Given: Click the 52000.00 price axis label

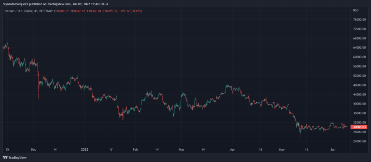Looking at the screenshot, I should pyautogui.click(x=359, y=76).
